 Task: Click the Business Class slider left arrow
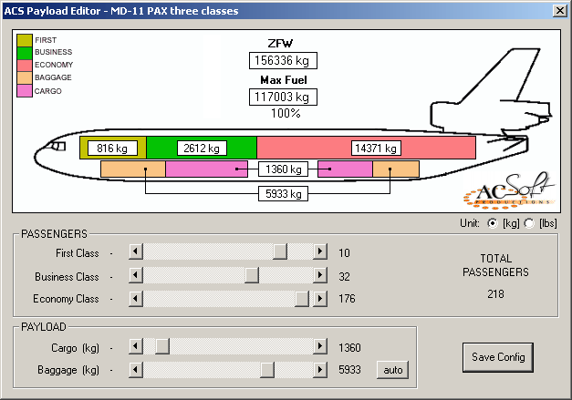135,275
